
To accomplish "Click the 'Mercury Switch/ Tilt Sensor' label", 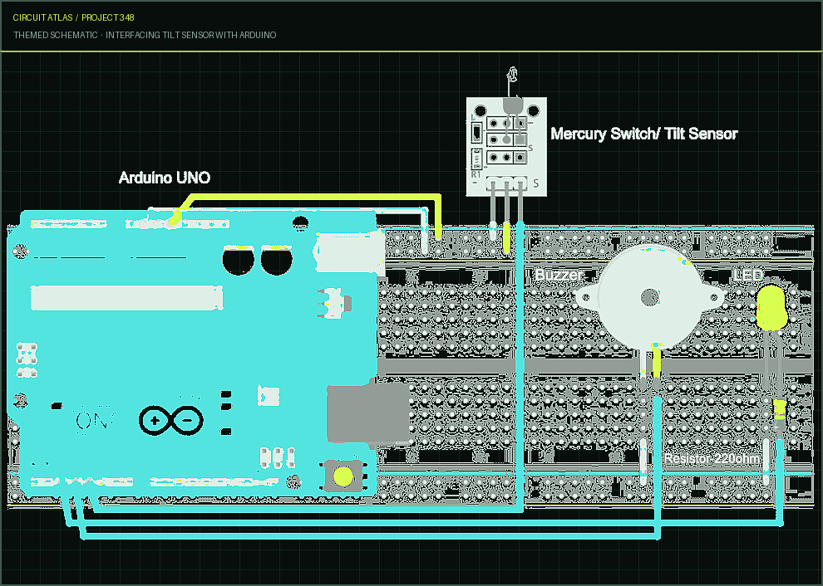I will pyautogui.click(x=644, y=134).
